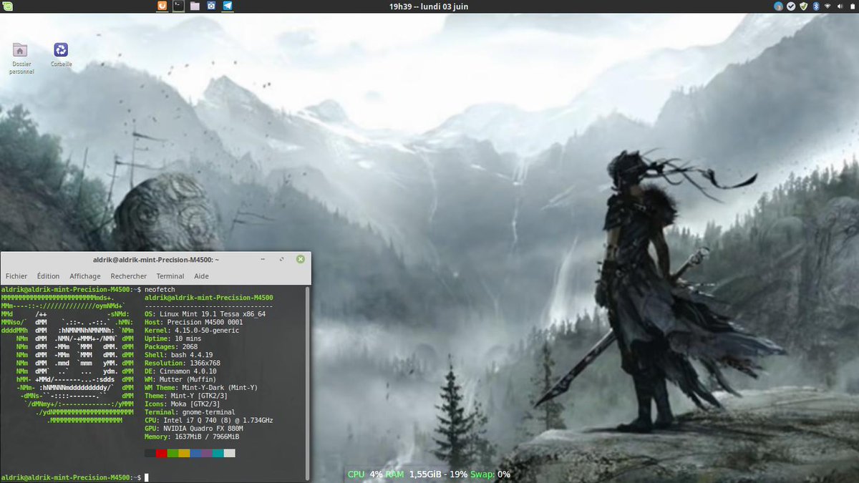Screen dimensions: 859x483
Task: Open the battery status indicator
Action: tap(851, 6)
